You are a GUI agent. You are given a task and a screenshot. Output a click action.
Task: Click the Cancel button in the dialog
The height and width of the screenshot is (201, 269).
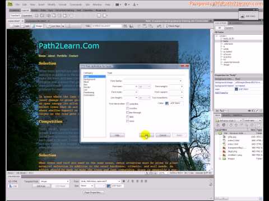(x=163, y=135)
